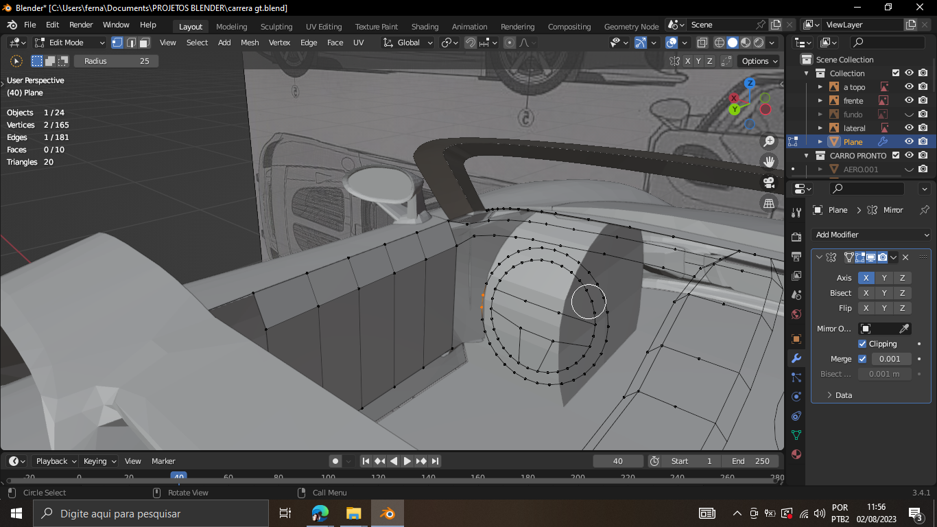Click the zoom magnifier viewport gizmo
Image resolution: width=937 pixels, height=527 pixels.
pos(769,141)
